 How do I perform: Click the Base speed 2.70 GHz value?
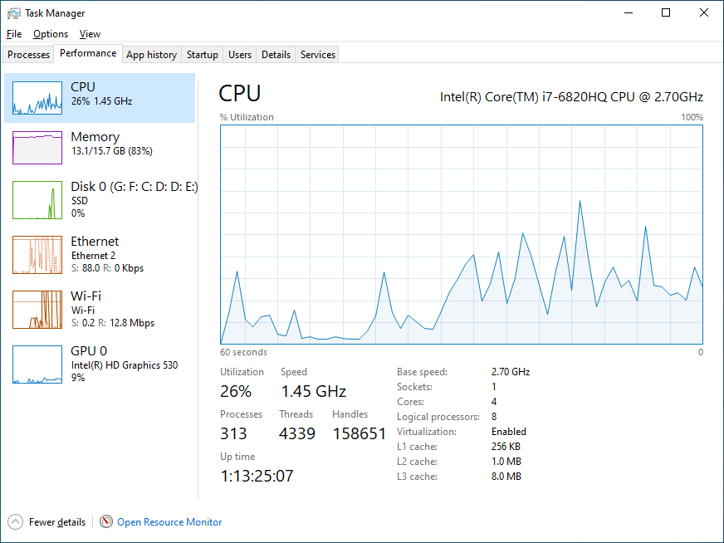(511, 372)
